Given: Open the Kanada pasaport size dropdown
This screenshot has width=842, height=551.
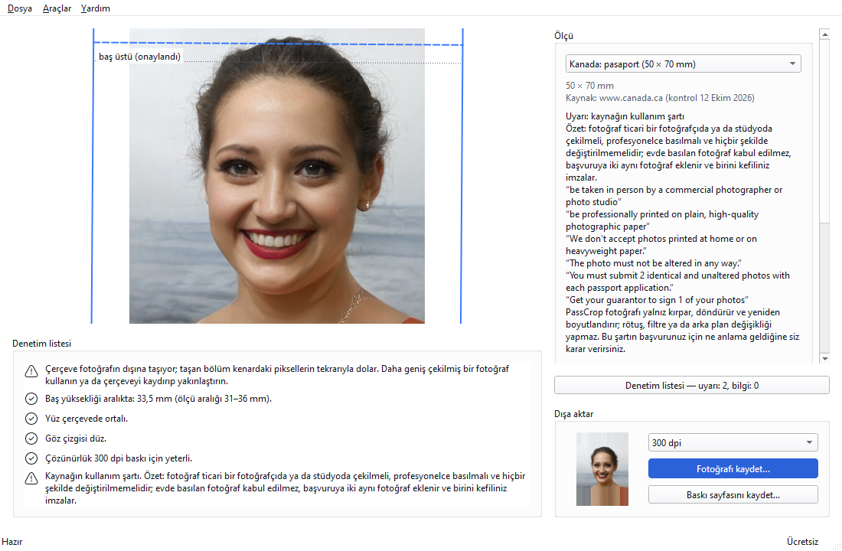Looking at the screenshot, I should coord(683,64).
